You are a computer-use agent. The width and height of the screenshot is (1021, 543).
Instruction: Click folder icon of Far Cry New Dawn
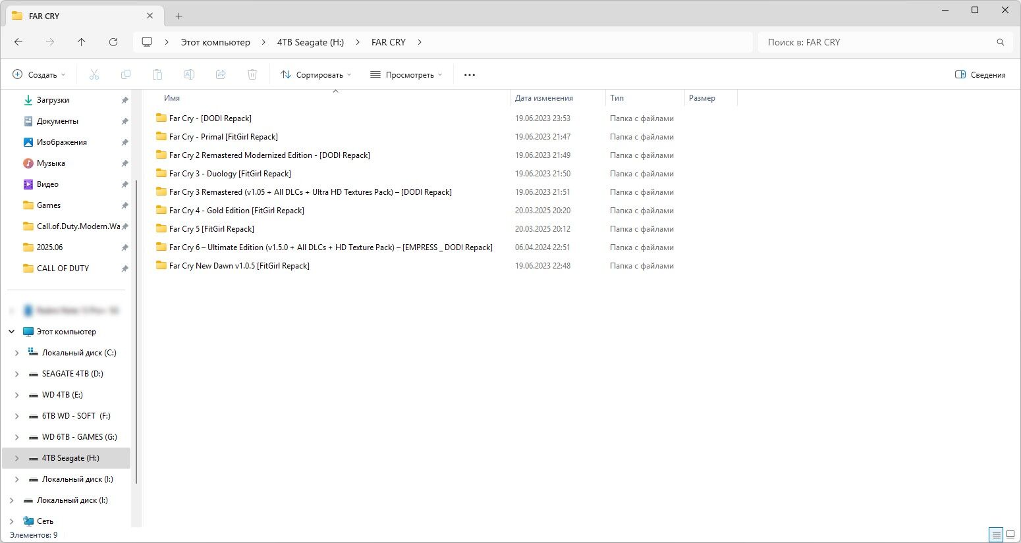(161, 265)
